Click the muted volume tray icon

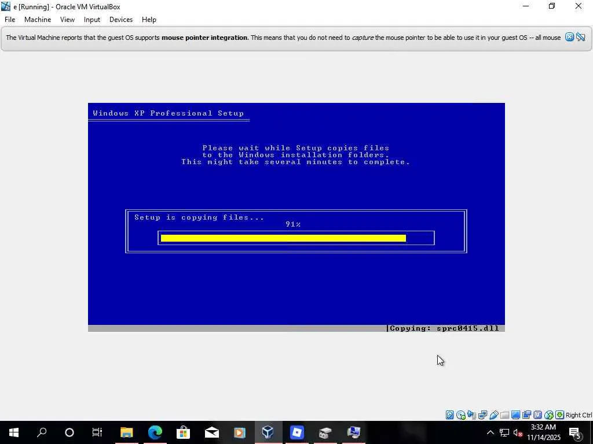pyautogui.click(x=518, y=432)
